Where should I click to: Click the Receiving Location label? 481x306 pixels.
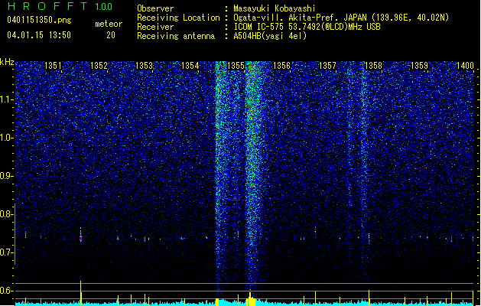(x=178, y=18)
